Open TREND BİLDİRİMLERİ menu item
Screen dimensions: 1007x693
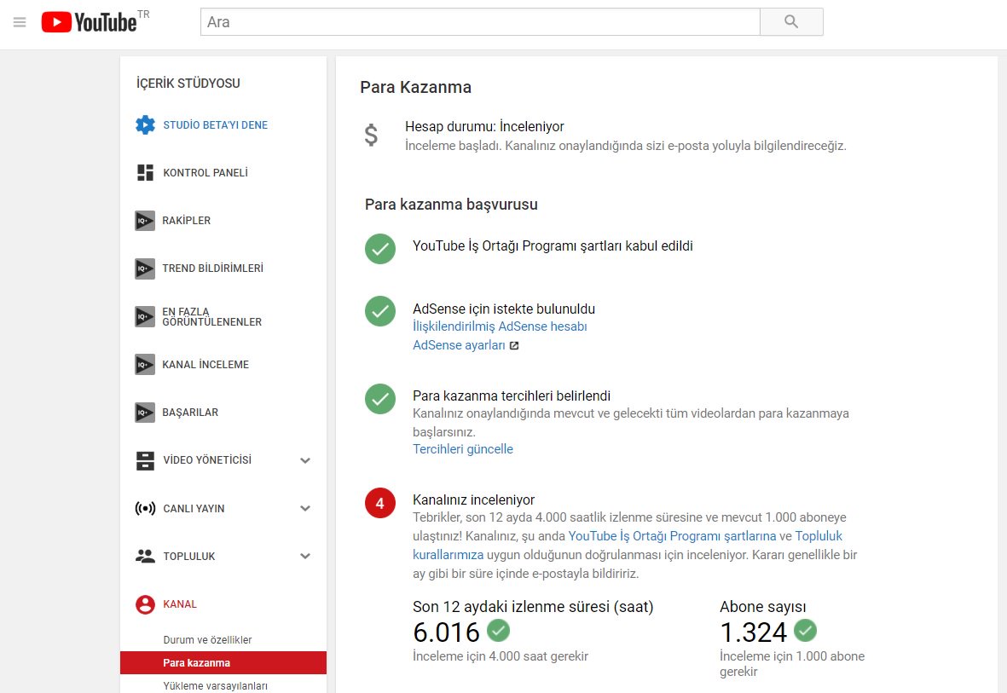212,268
